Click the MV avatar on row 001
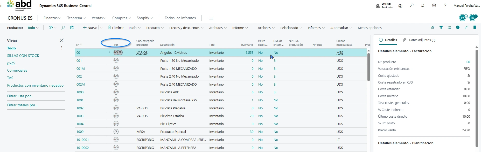 [116, 60]
